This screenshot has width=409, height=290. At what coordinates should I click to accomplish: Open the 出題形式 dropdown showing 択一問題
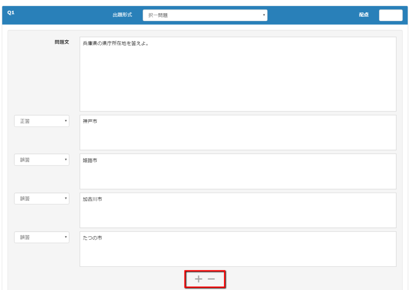coord(205,15)
